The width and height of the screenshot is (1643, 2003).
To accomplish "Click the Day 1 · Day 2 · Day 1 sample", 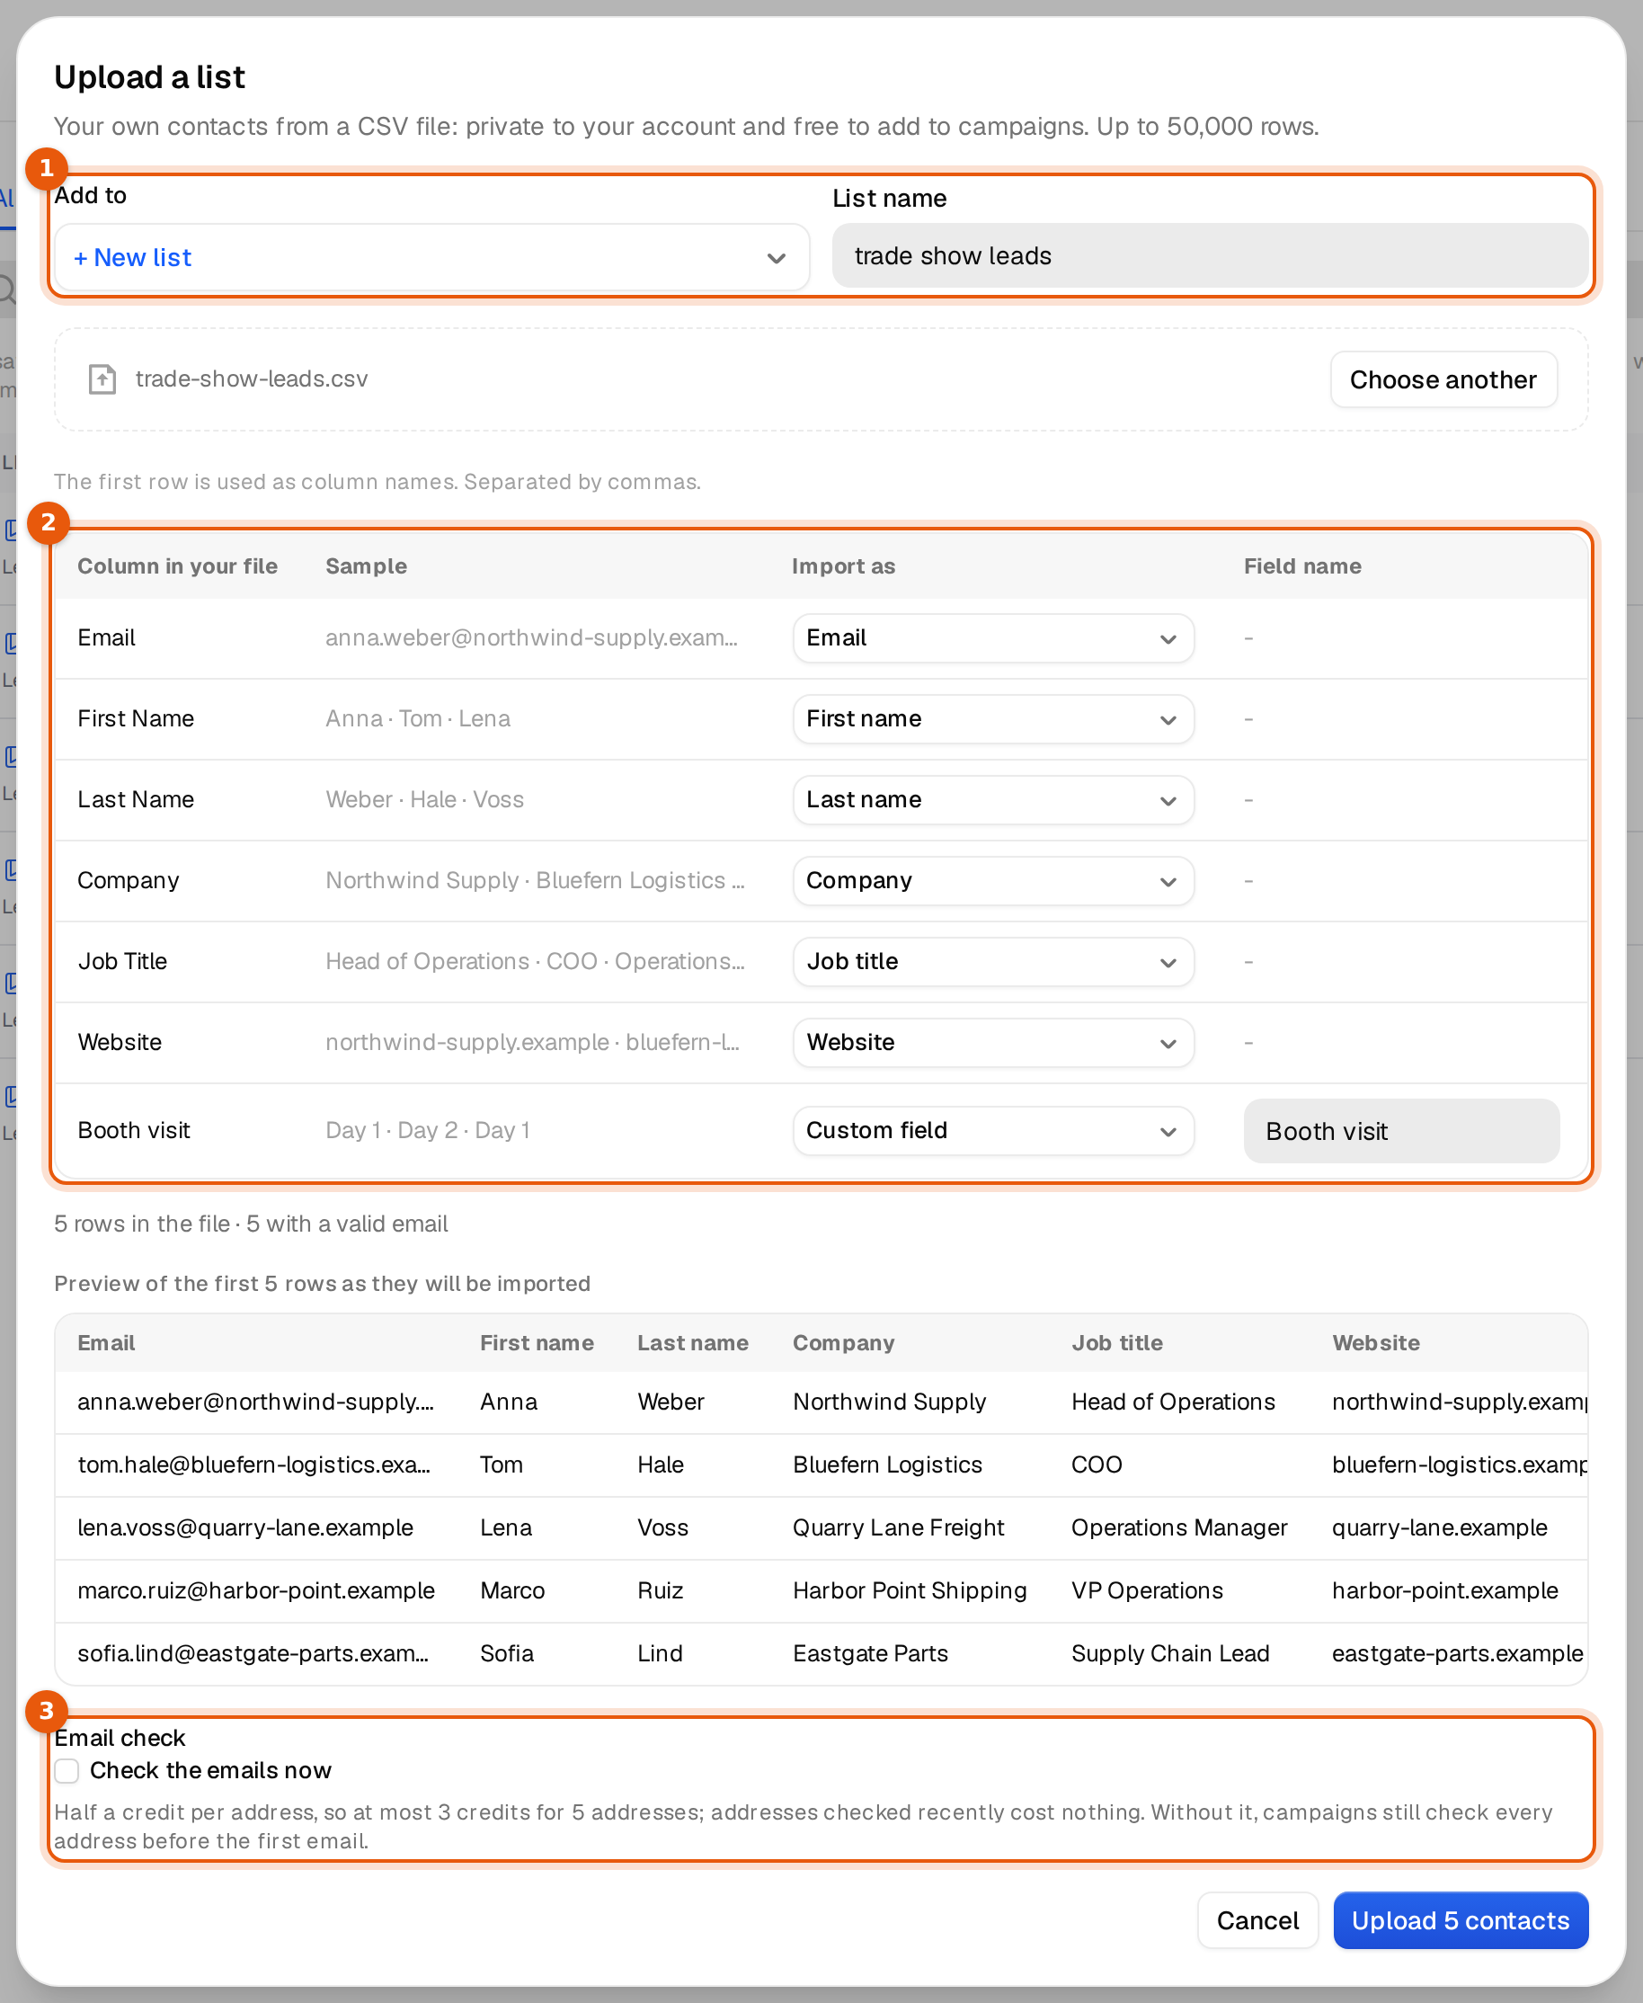I will [x=428, y=1130].
